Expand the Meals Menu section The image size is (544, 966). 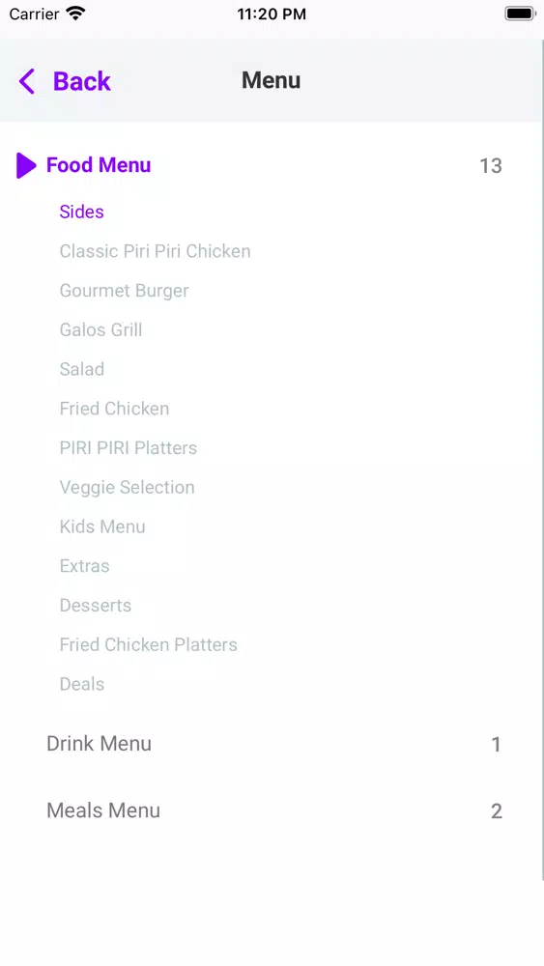(x=272, y=810)
